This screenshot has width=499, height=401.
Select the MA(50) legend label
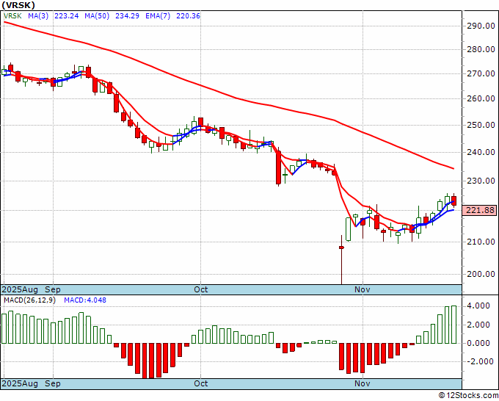[97, 15]
